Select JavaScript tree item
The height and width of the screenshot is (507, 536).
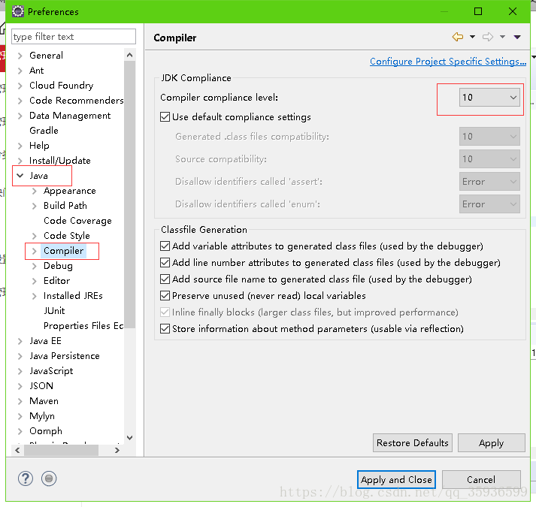[51, 371]
